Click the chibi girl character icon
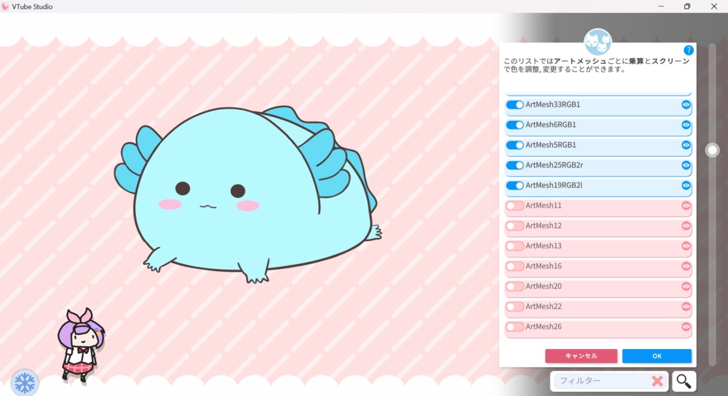This screenshot has height=396, width=728. coord(81,346)
